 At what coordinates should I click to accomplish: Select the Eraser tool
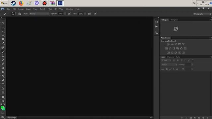point(3,64)
